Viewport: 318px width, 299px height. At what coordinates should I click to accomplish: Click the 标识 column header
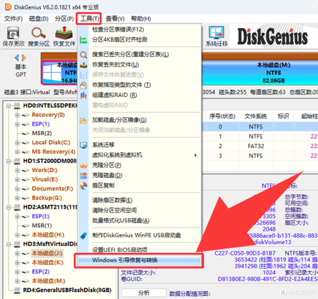(283, 116)
